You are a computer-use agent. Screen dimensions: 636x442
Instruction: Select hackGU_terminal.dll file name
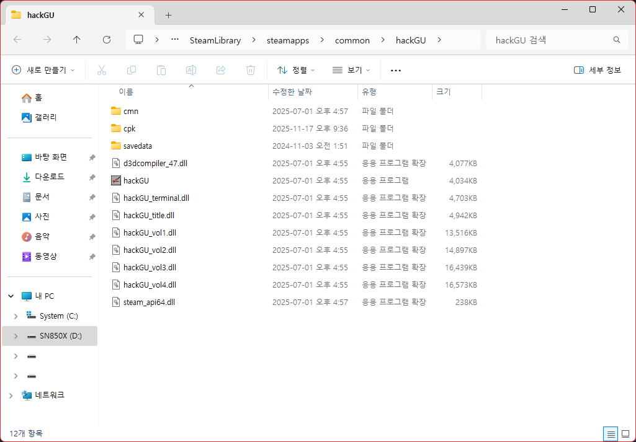pyautogui.click(x=156, y=198)
